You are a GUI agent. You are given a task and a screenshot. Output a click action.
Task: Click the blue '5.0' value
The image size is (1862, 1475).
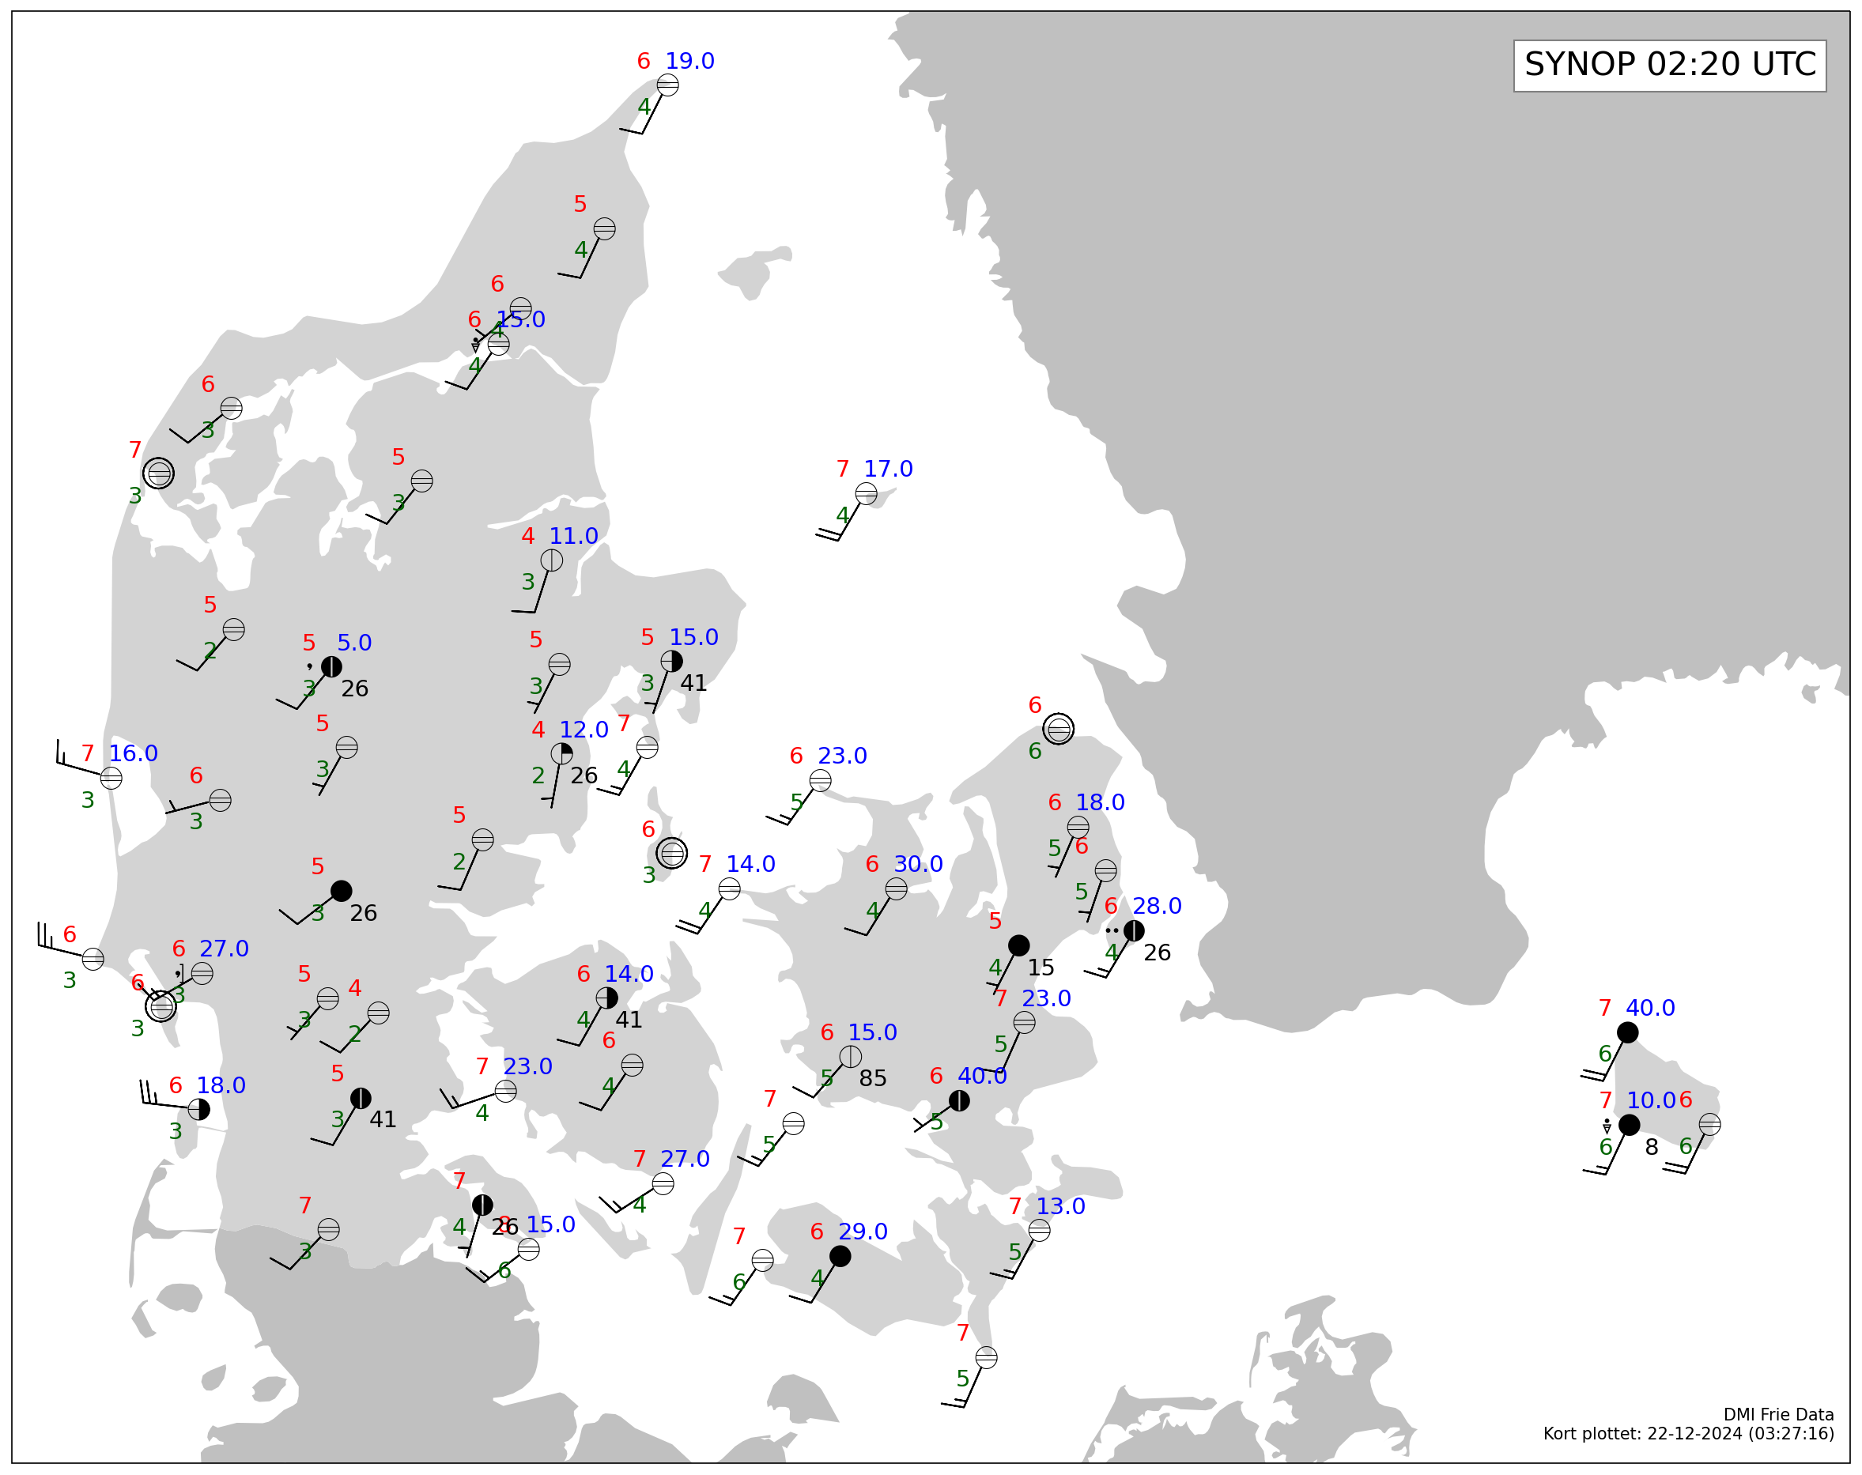pos(354,643)
